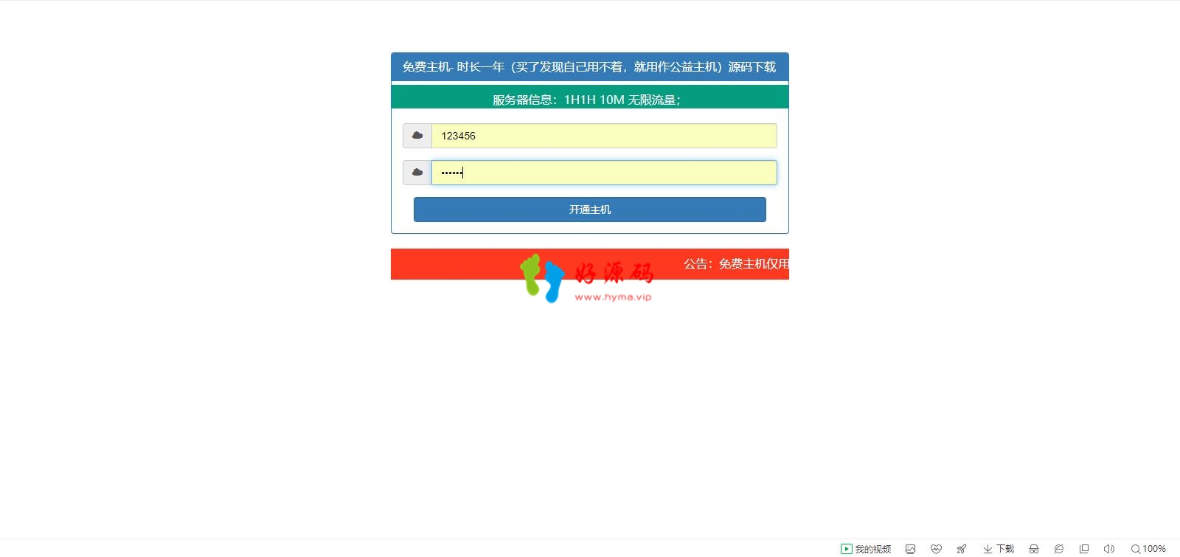Click the cloud icon beside the password field
1180x557 pixels.
point(417,173)
